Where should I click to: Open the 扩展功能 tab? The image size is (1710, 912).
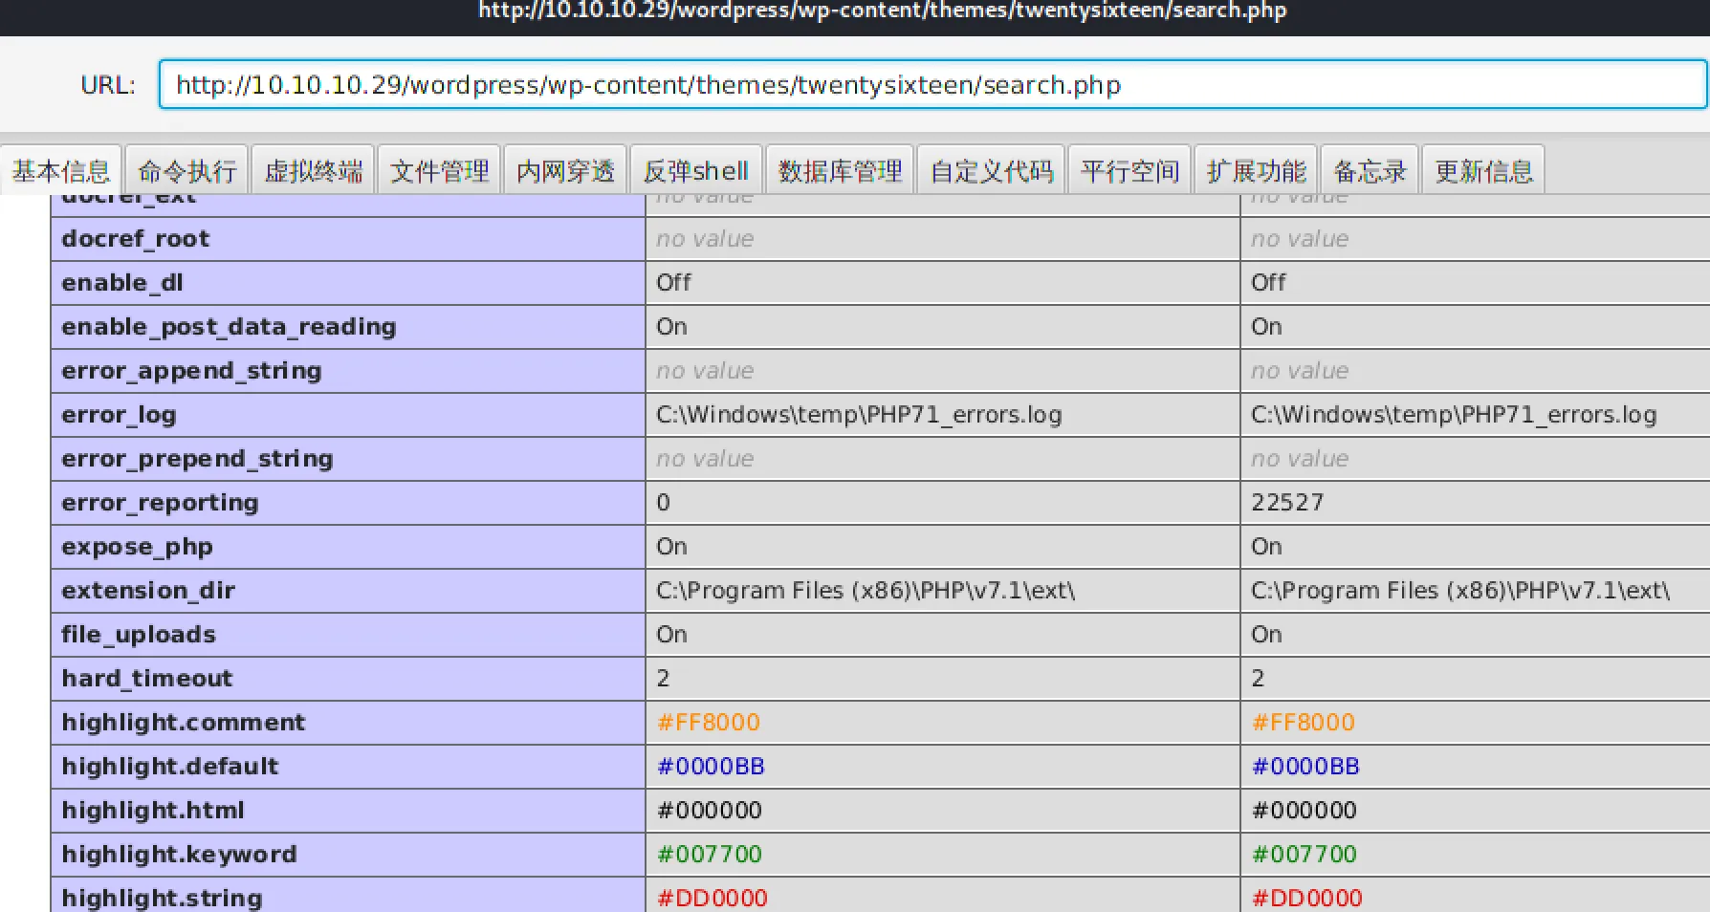pyautogui.click(x=1256, y=171)
